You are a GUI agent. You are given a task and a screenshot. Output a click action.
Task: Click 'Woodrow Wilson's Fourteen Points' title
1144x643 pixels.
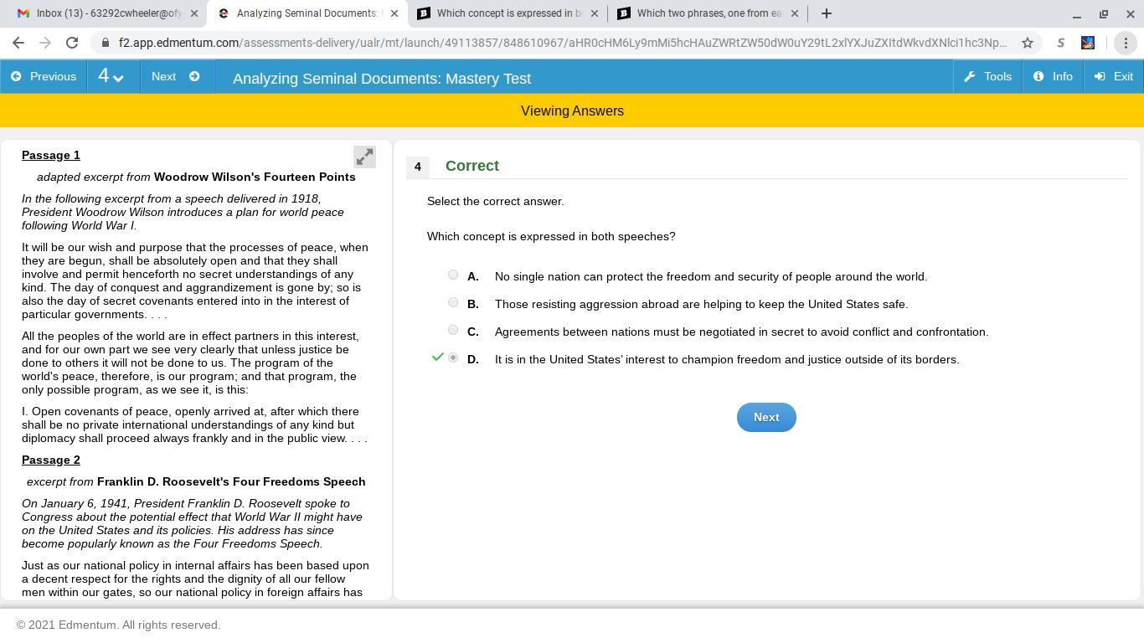pyautogui.click(x=255, y=177)
